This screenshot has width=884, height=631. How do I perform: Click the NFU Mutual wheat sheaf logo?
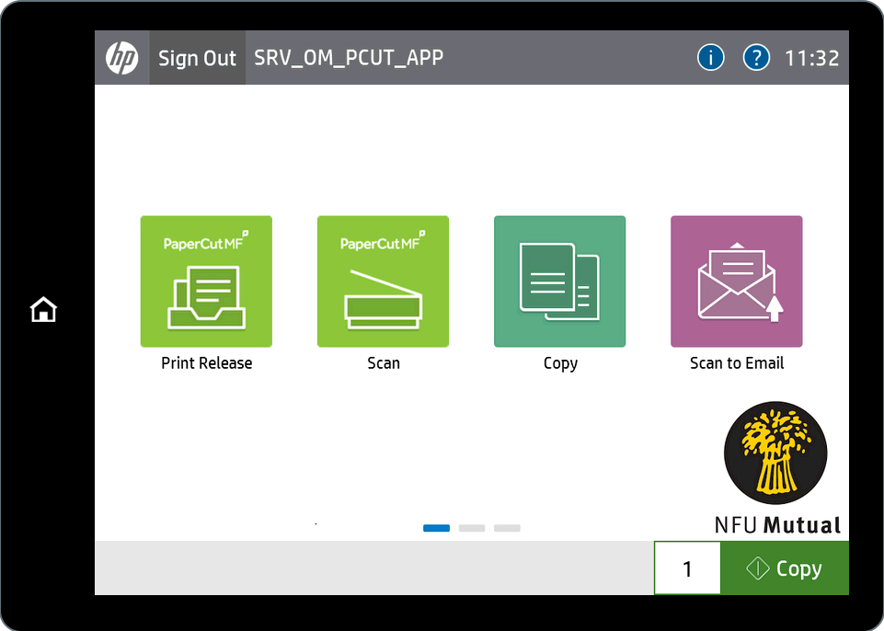775,452
